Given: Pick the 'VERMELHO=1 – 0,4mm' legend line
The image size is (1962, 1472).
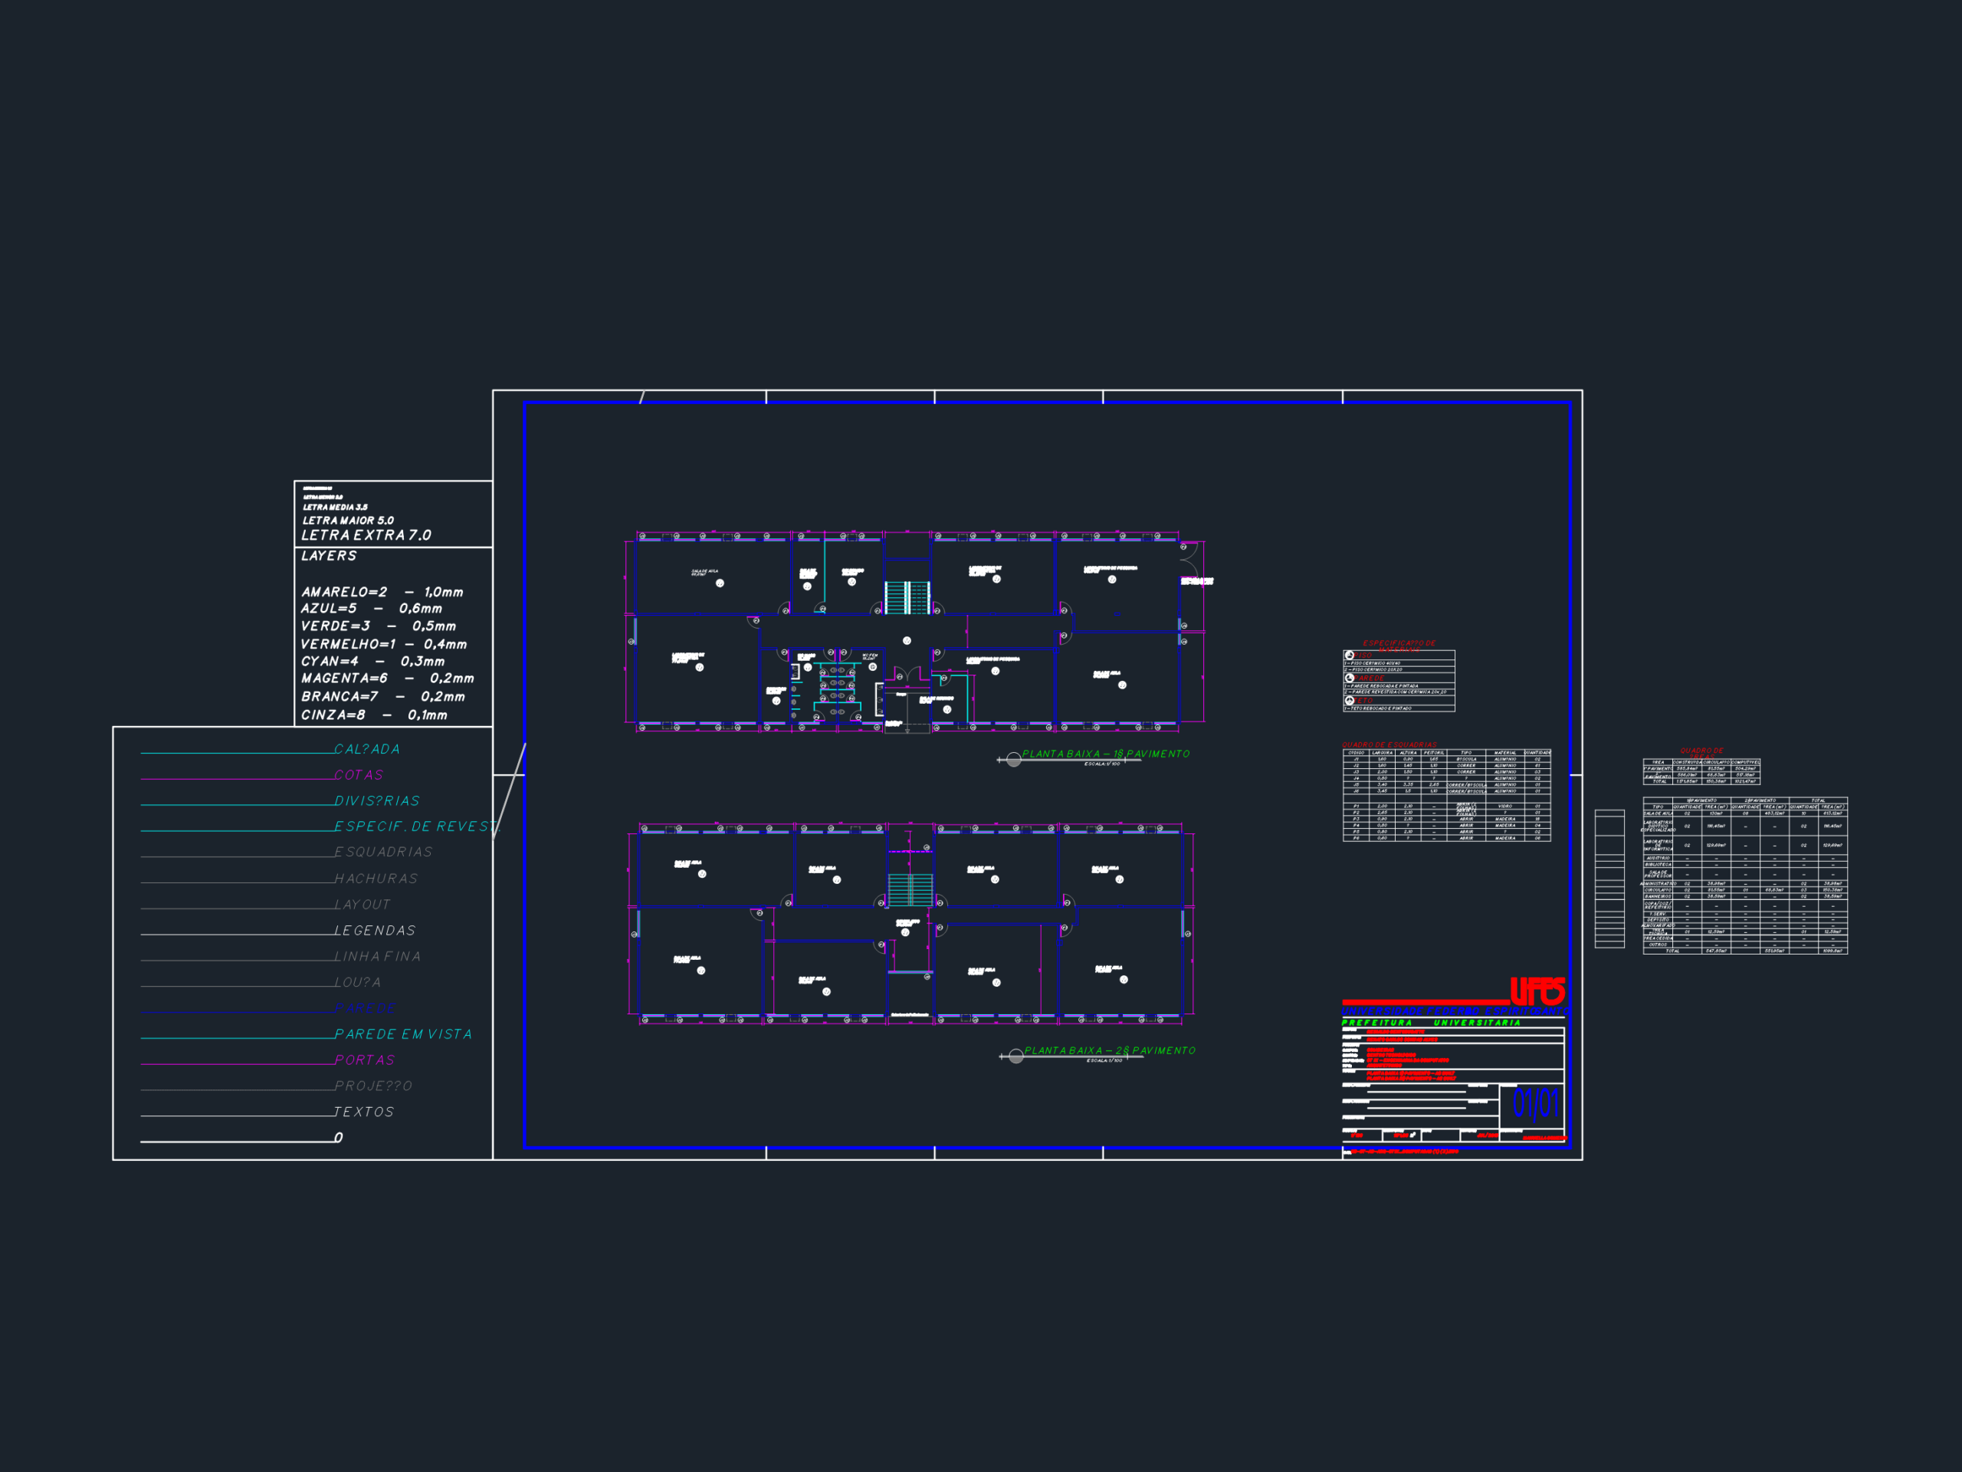Looking at the screenshot, I should (x=384, y=644).
